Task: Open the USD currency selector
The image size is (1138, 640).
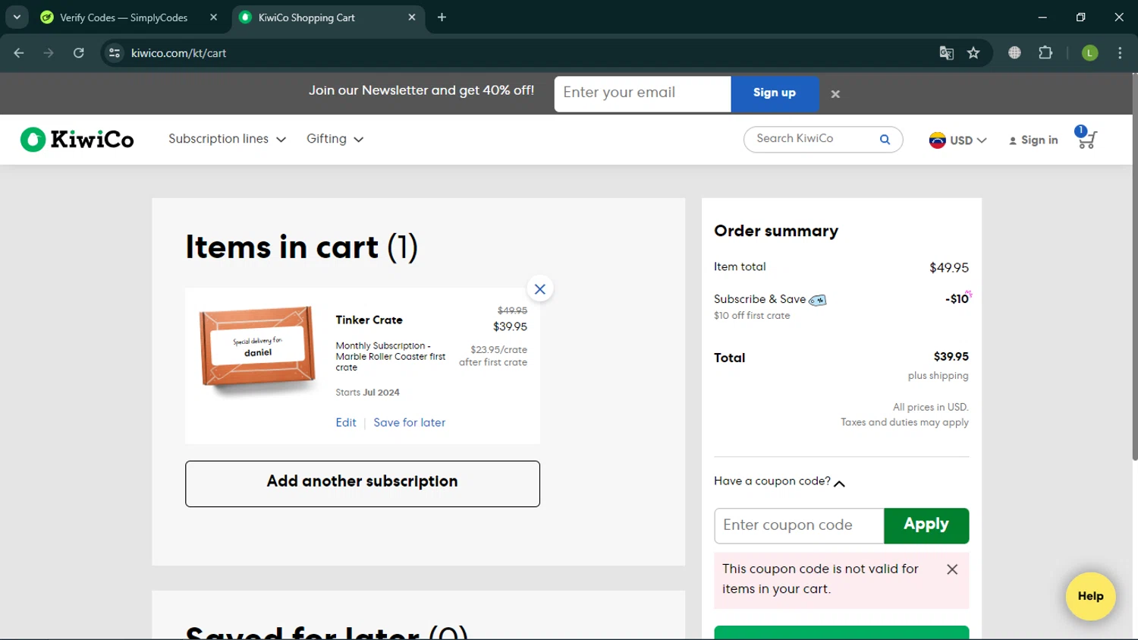Action: [x=957, y=140]
